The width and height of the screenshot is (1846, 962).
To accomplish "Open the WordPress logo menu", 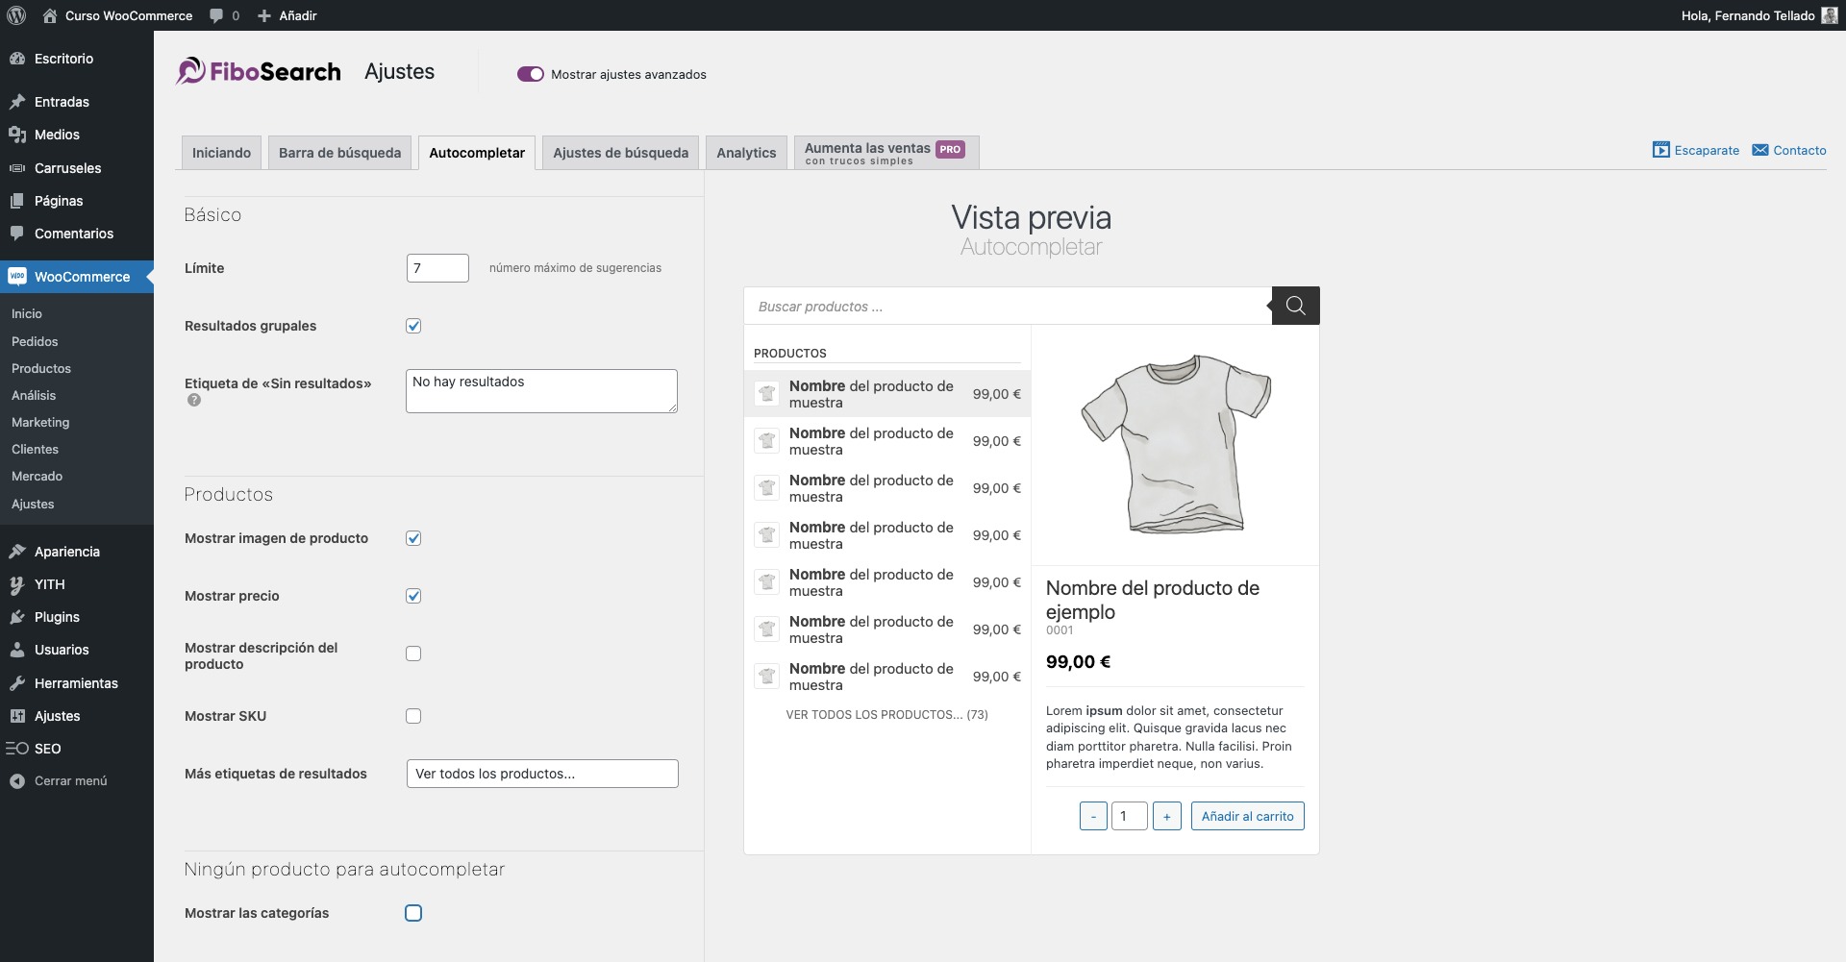I will tap(15, 15).
